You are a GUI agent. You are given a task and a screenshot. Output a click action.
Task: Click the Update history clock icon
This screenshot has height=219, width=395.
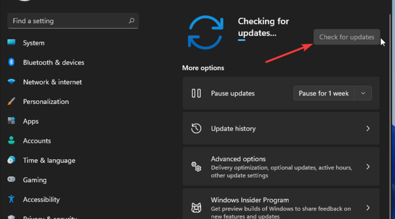coord(196,128)
